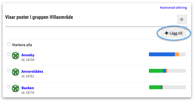
Task: Open the Annorstädes record link
Action: 32,72
